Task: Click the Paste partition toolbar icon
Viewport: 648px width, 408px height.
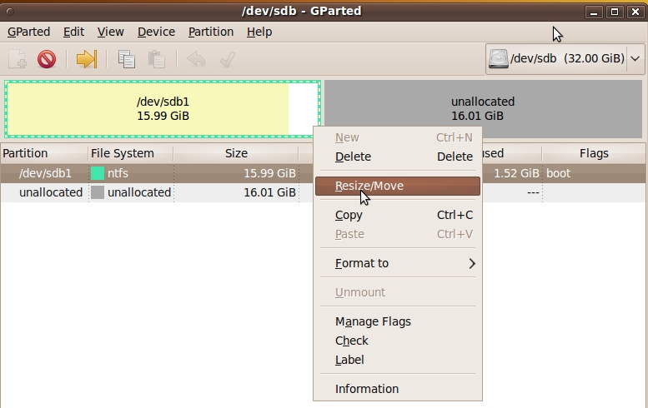Action: tap(156, 59)
